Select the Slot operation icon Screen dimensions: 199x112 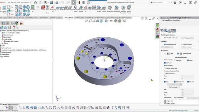[90, 8]
